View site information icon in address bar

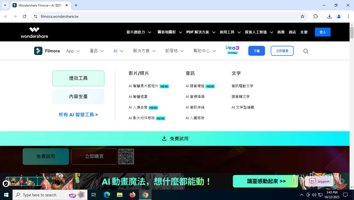[x=36, y=16]
